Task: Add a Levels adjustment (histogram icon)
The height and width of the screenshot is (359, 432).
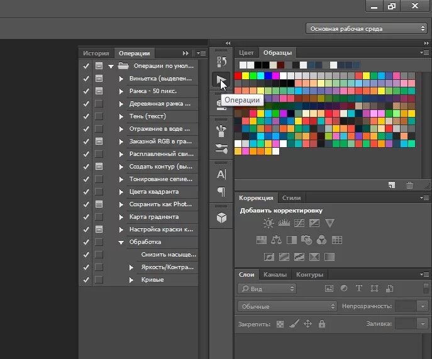Action: [x=284, y=223]
